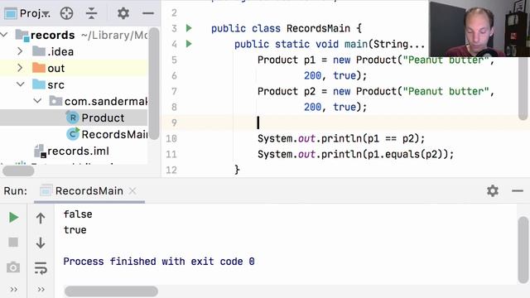Click the 'p1.equals(p2)' println line
This screenshot has height=298, width=530.
click(355, 154)
